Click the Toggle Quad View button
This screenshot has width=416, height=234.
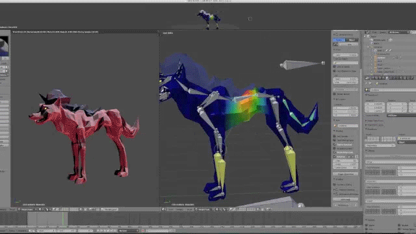click(345, 174)
